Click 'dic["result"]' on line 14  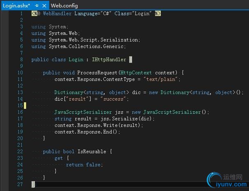[x=73, y=99]
